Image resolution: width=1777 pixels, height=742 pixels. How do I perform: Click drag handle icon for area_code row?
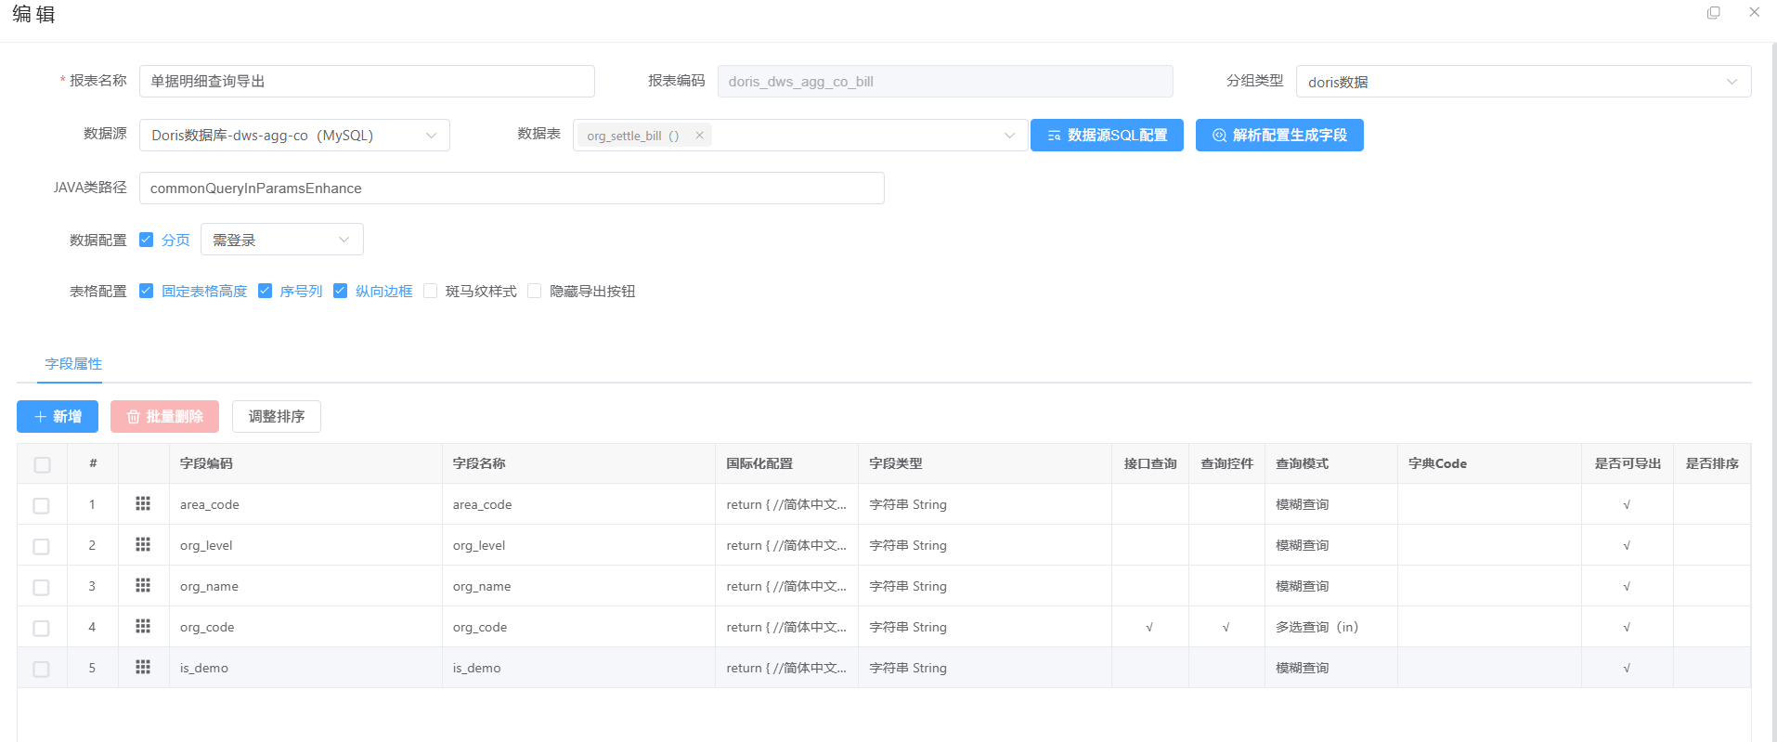(x=143, y=503)
